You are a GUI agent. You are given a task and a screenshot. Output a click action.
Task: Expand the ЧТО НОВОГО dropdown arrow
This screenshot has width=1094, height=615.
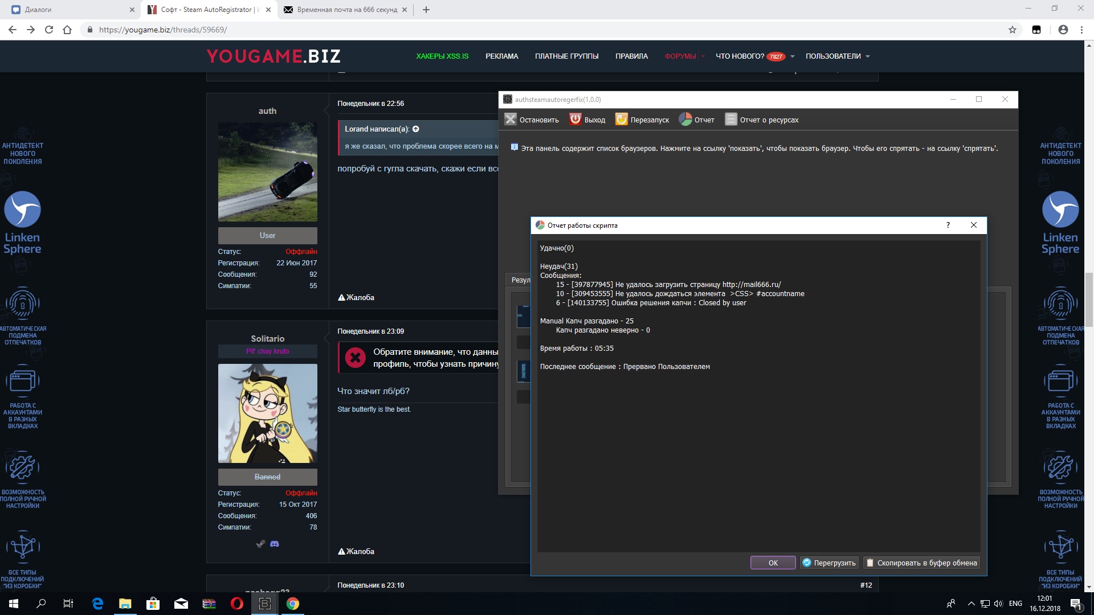pos(793,56)
